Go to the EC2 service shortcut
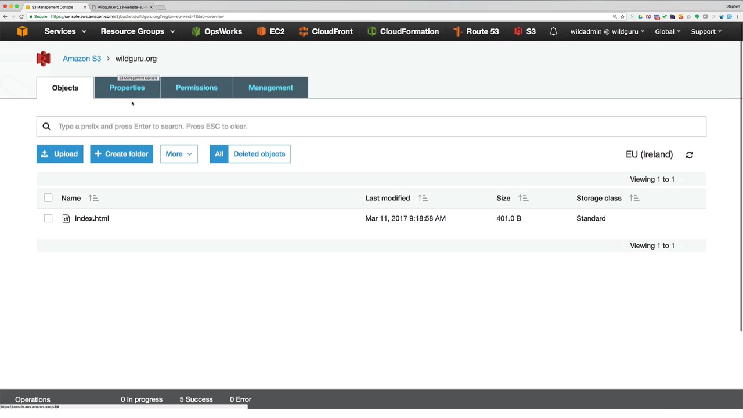The width and height of the screenshot is (743, 418). point(270,31)
